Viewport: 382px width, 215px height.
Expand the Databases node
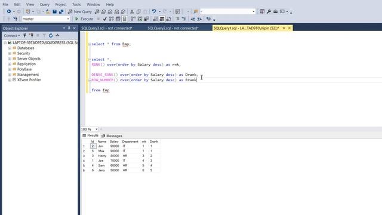pyautogui.click(x=10, y=48)
